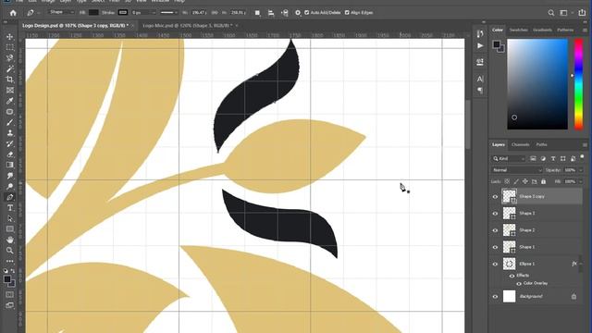The height and width of the screenshot is (333, 592).
Task: Switch to the Gradients tab
Action: tap(542, 30)
